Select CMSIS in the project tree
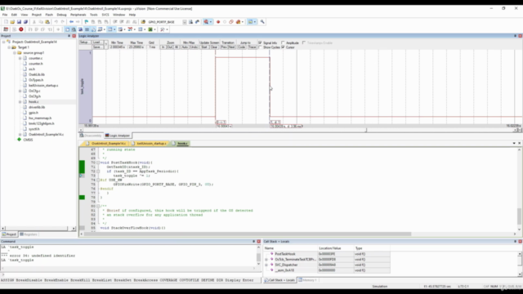The width and height of the screenshot is (523, 294). tap(28, 140)
